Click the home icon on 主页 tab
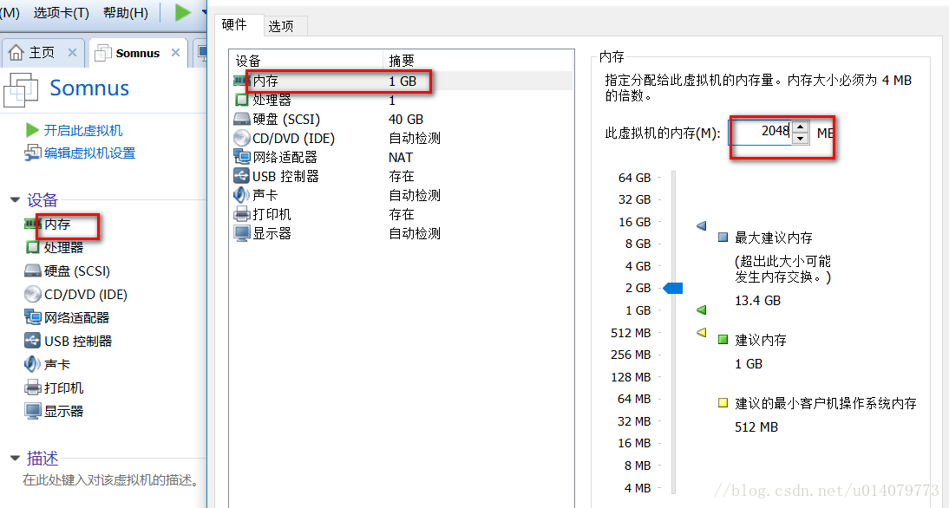The width and height of the screenshot is (949, 508). [16, 53]
